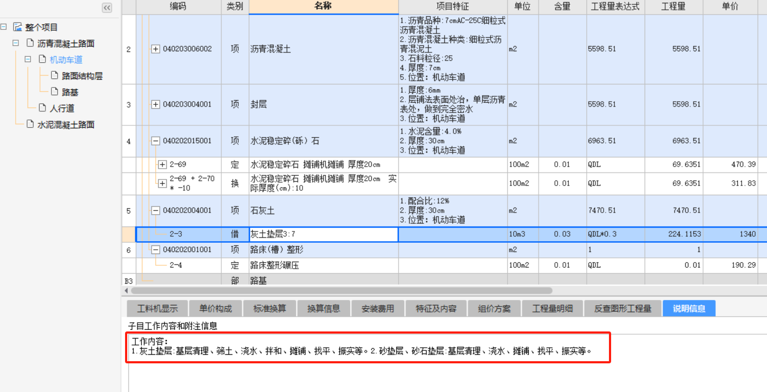The height and width of the screenshot is (392, 767).
Task: Click the document icon beside 水泥混凝土路面
Action: click(x=30, y=124)
